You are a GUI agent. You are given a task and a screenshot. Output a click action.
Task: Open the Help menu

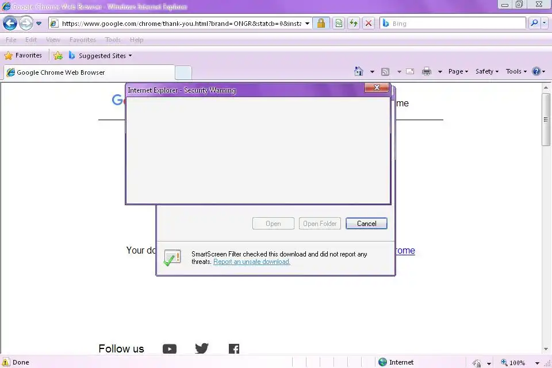click(137, 40)
